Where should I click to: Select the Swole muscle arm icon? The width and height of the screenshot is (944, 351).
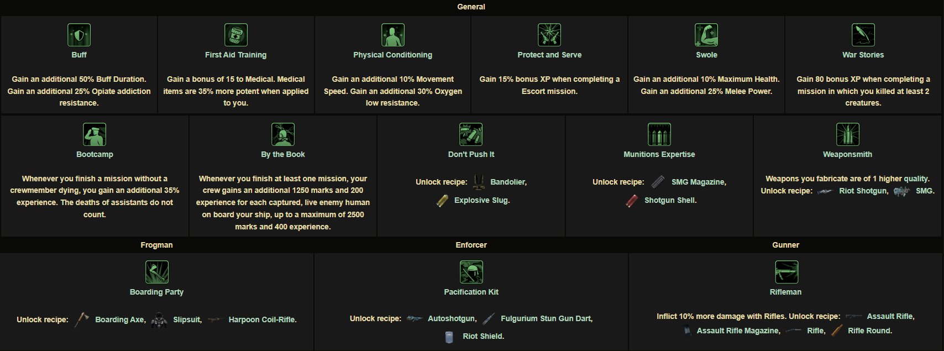[x=706, y=35]
